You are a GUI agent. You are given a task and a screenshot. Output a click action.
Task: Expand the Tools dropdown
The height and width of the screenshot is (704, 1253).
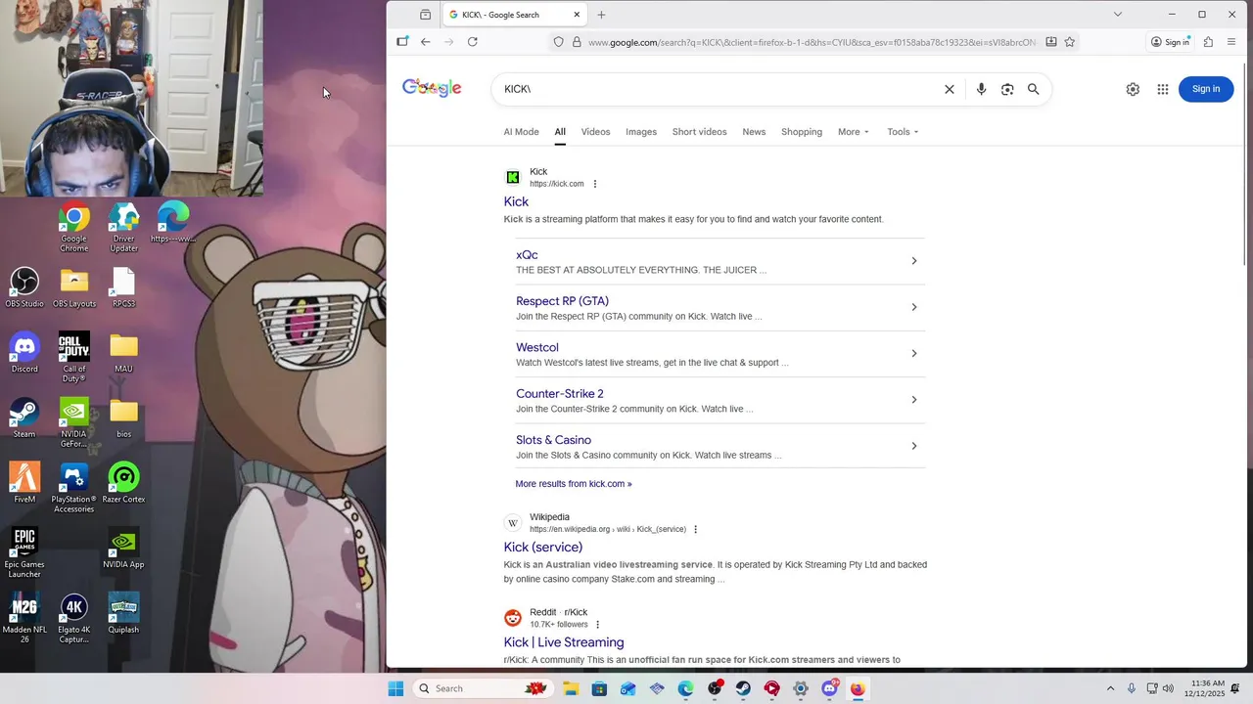[x=903, y=132]
